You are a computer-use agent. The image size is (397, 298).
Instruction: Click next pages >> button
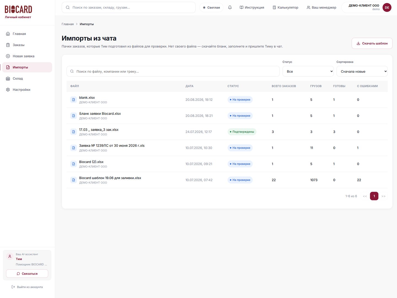(383, 196)
